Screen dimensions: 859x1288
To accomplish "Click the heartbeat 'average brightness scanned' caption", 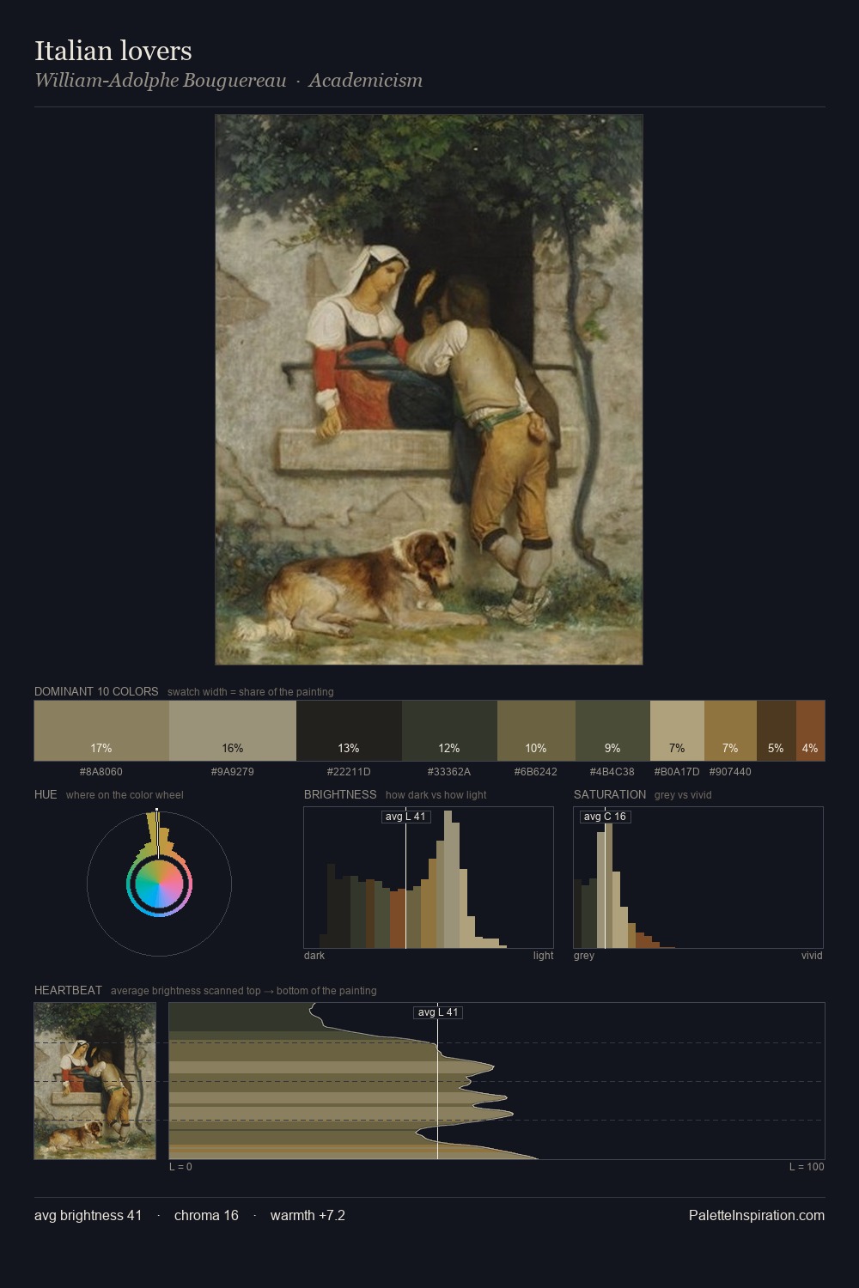I will pos(244,991).
